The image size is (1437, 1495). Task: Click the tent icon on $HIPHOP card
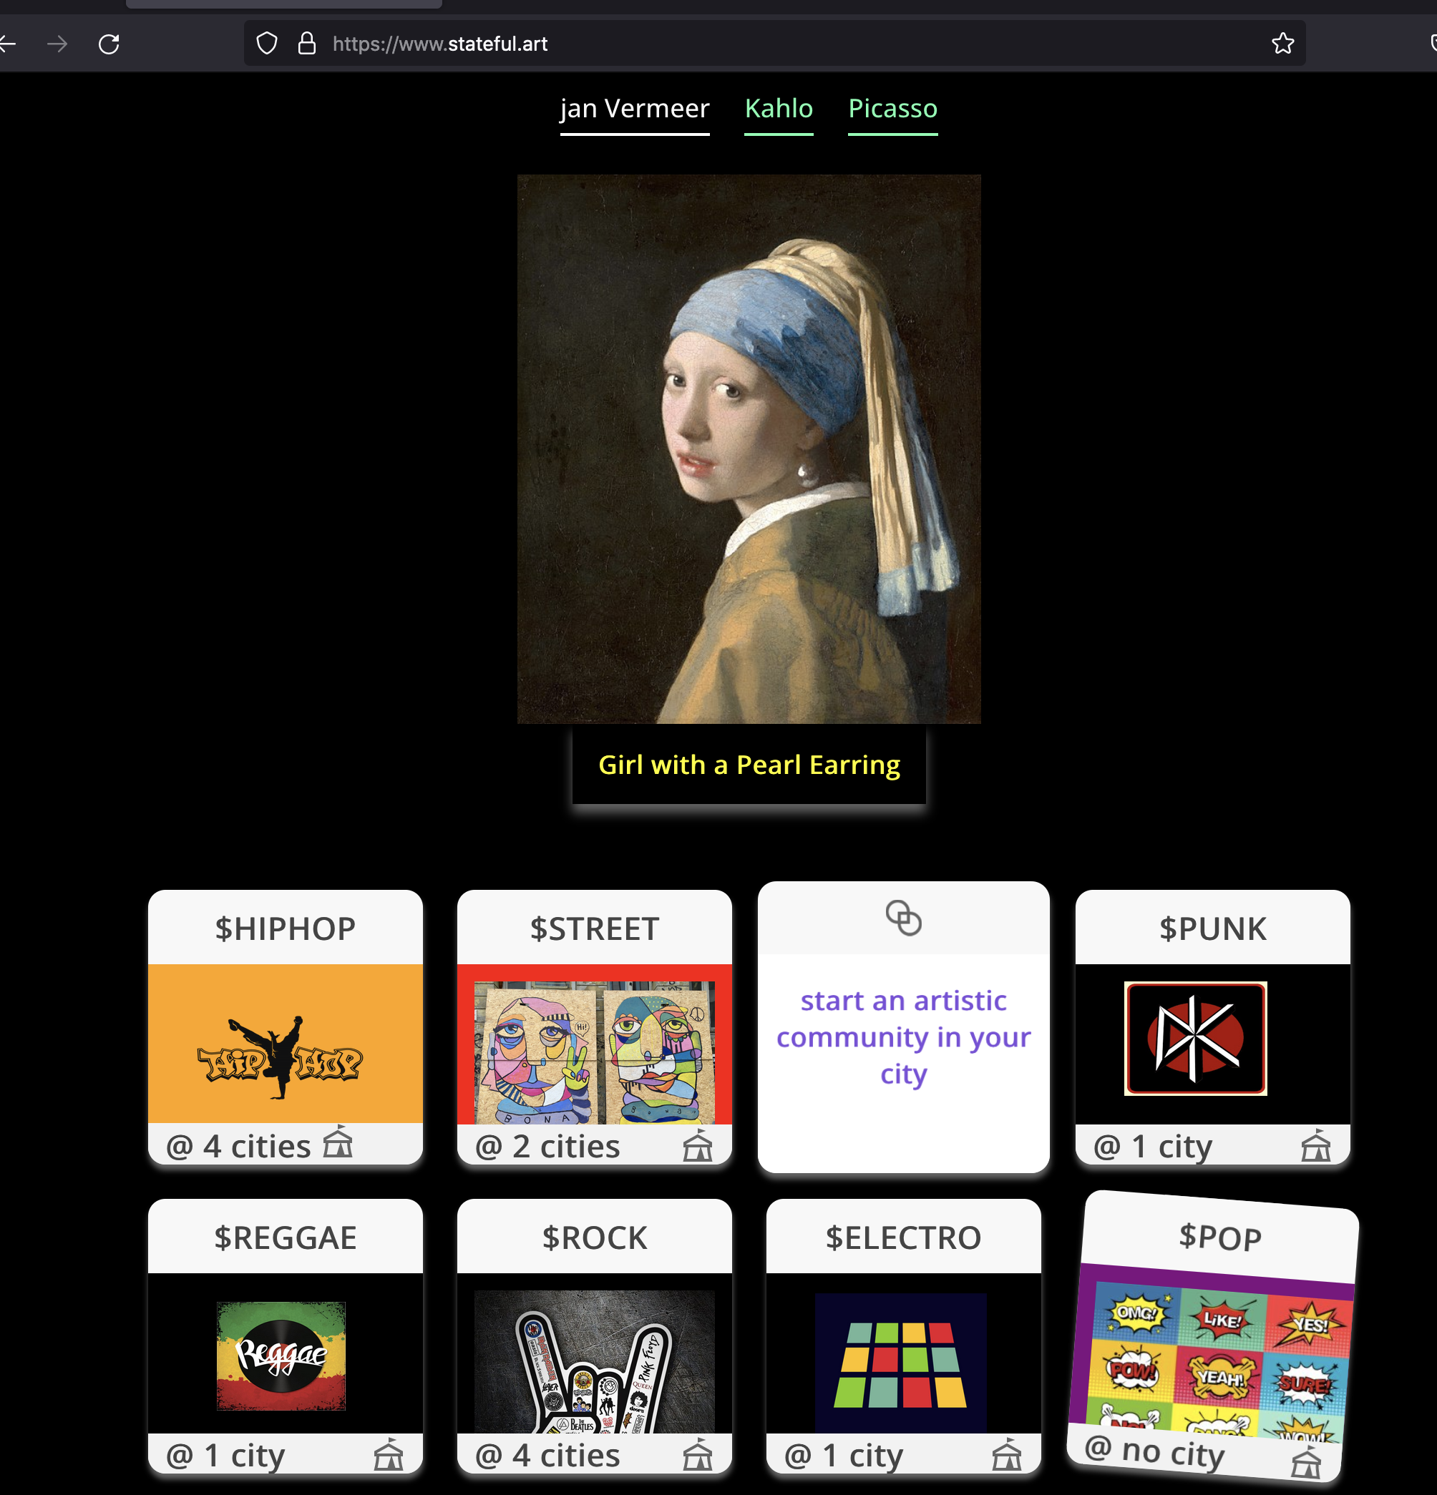(x=337, y=1141)
